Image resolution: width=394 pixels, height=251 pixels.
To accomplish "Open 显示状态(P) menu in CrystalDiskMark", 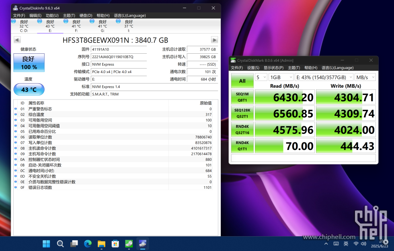I will tap(273, 68).
